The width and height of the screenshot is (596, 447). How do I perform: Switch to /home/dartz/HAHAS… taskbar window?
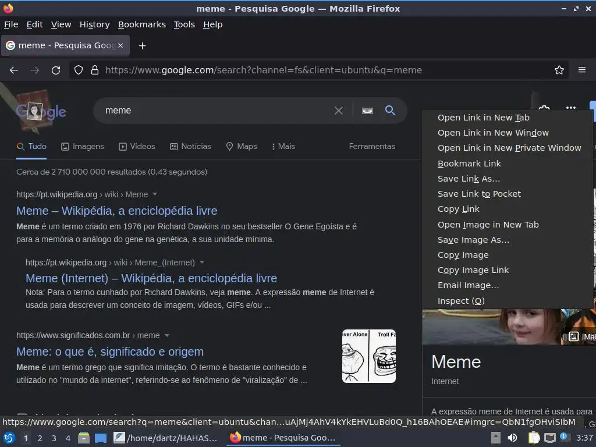pos(166,438)
